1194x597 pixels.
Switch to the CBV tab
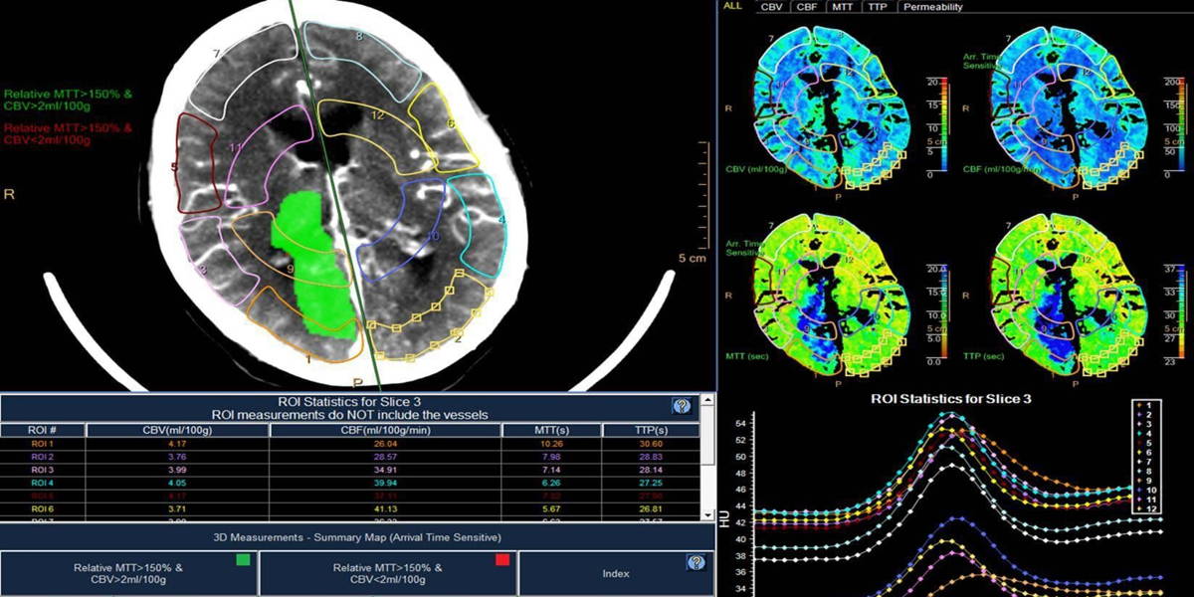(770, 7)
